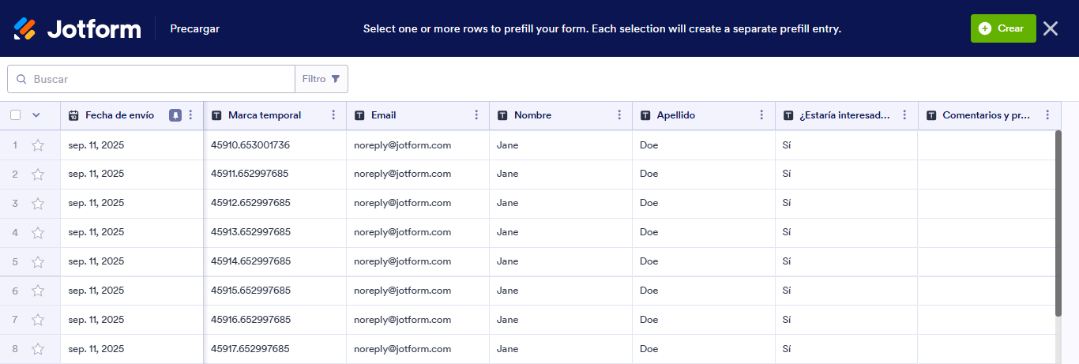Viewport: 1079px width, 364px height.
Task: Click the Precargar header label
Action: pyautogui.click(x=194, y=29)
